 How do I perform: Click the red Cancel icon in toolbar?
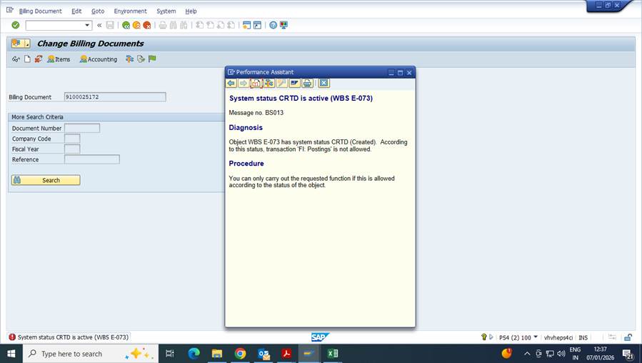tap(147, 25)
